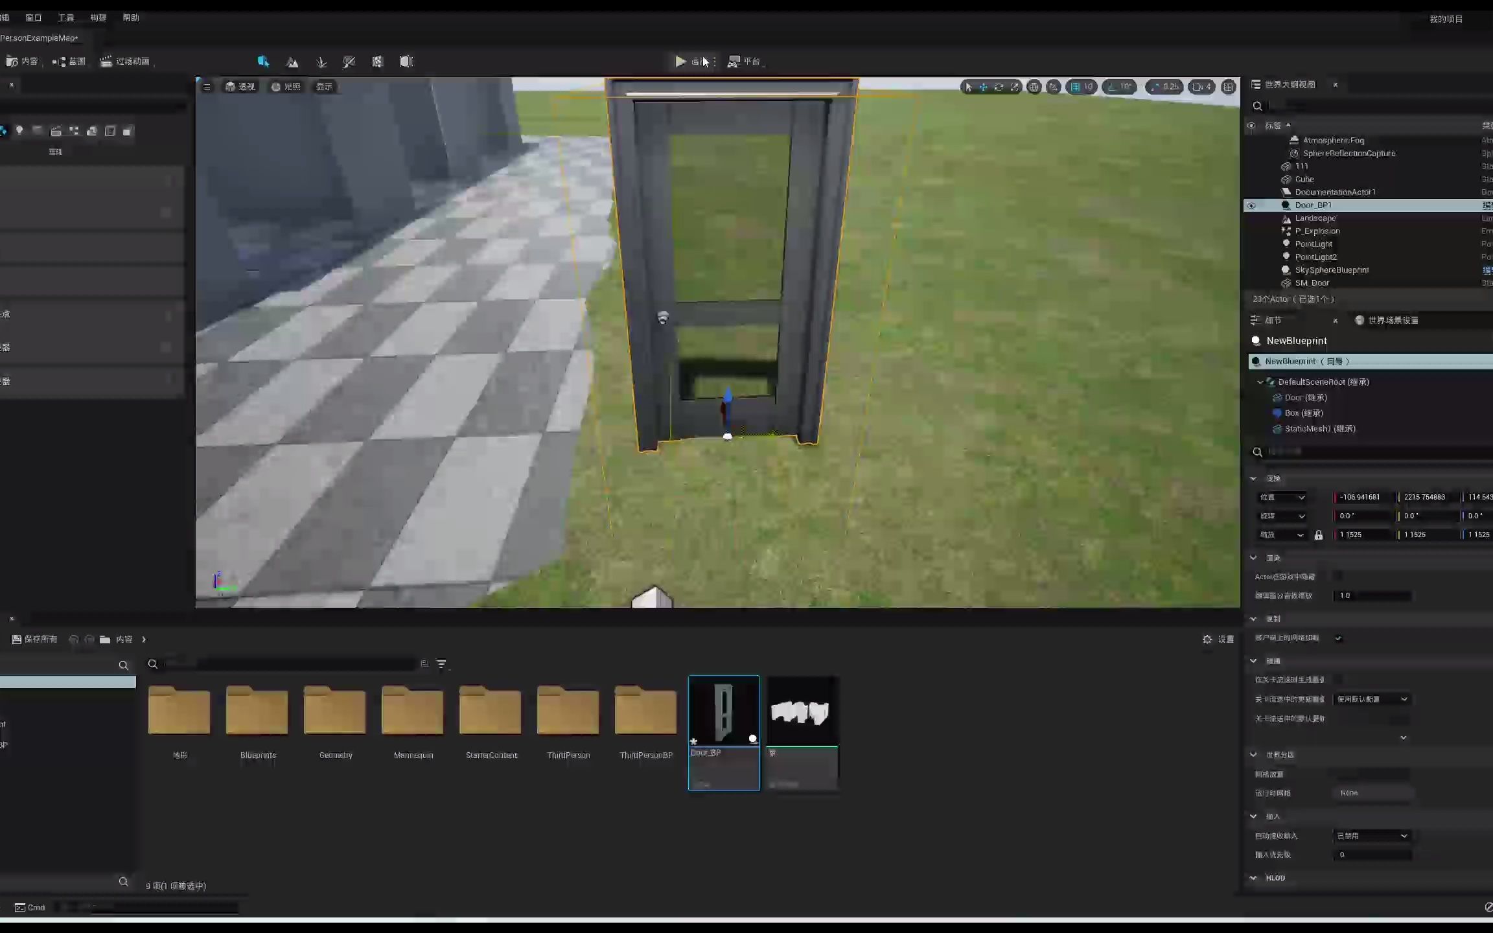Toggle world/local transform coordinate icon

[1034, 86]
